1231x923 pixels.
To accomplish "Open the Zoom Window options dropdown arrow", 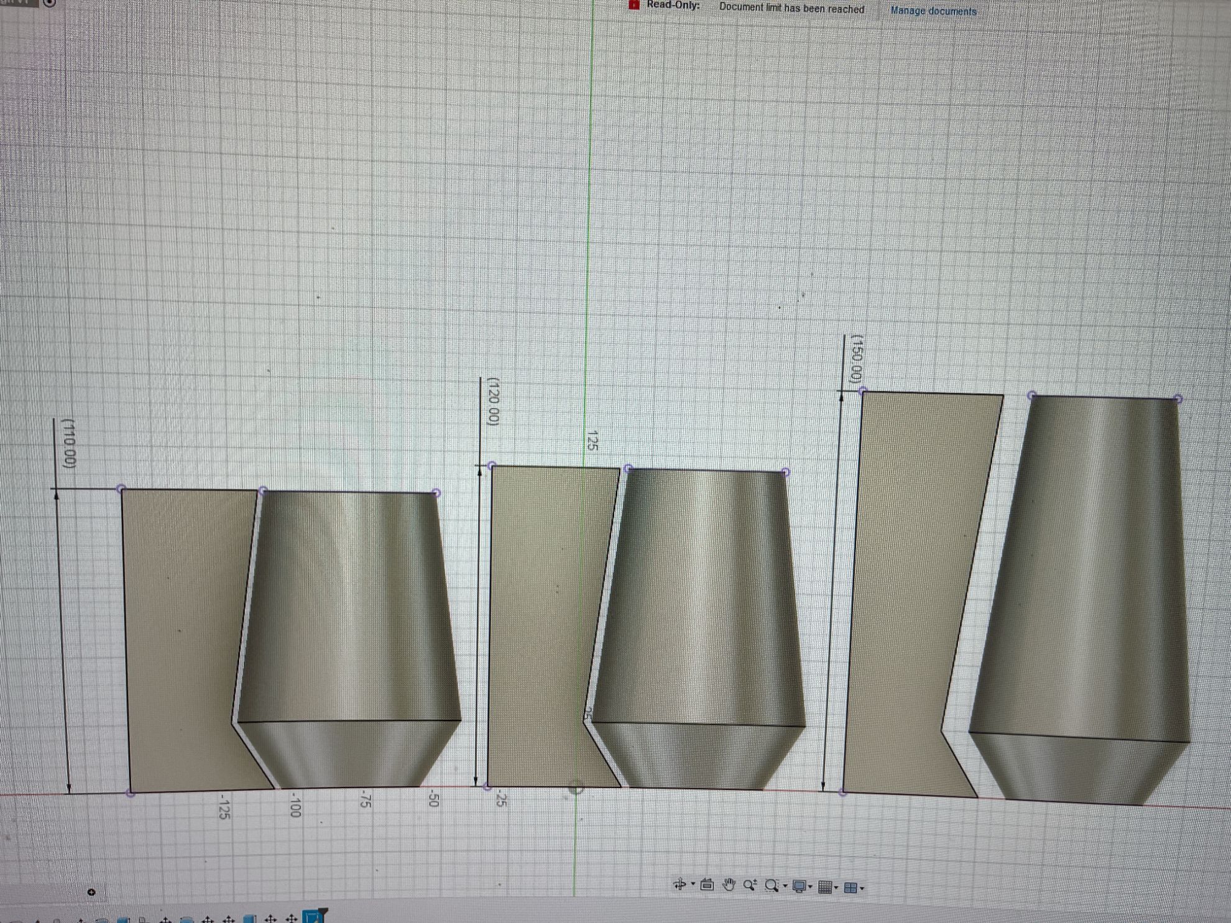I will pos(785,886).
